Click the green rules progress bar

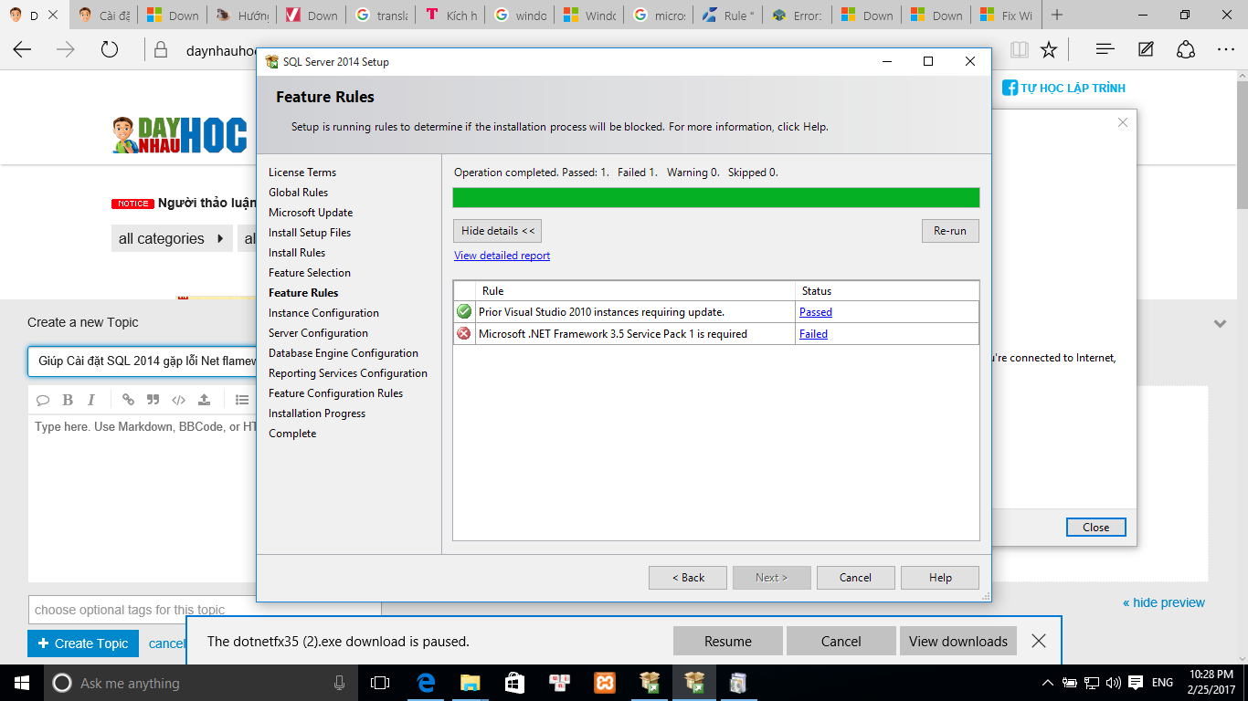click(716, 198)
